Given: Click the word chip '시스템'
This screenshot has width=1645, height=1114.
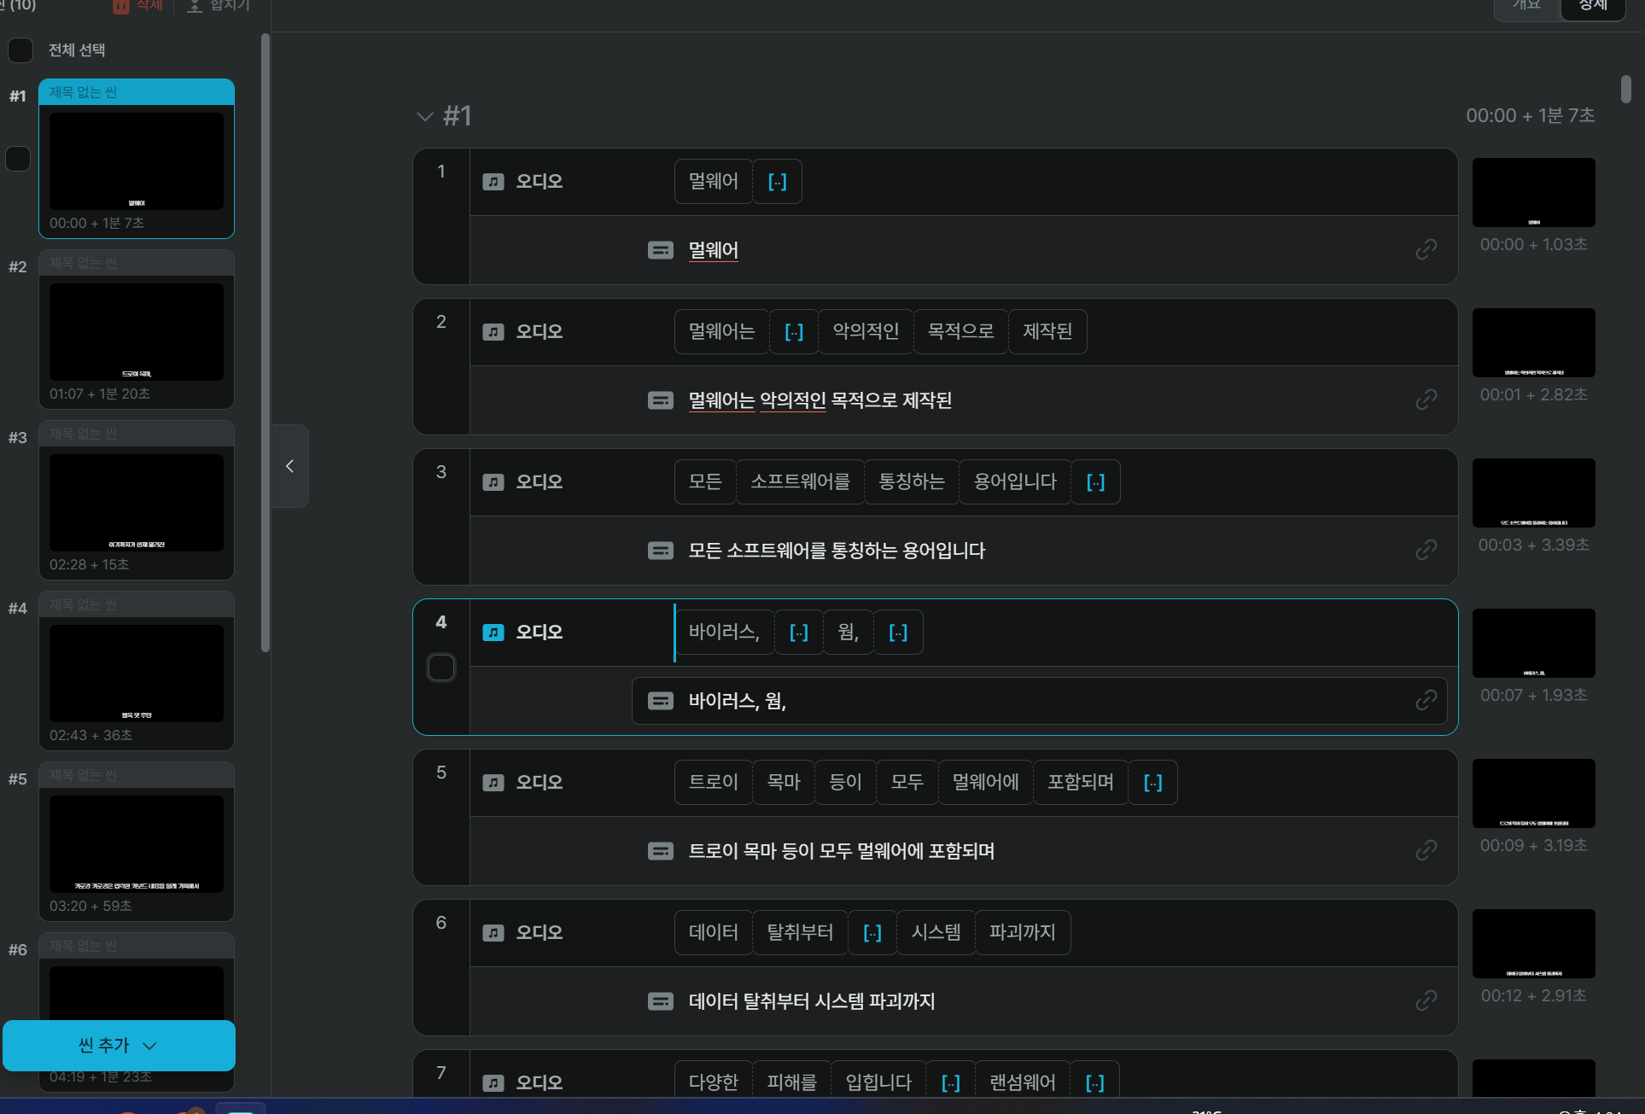Looking at the screenshot, I should 936,933.
